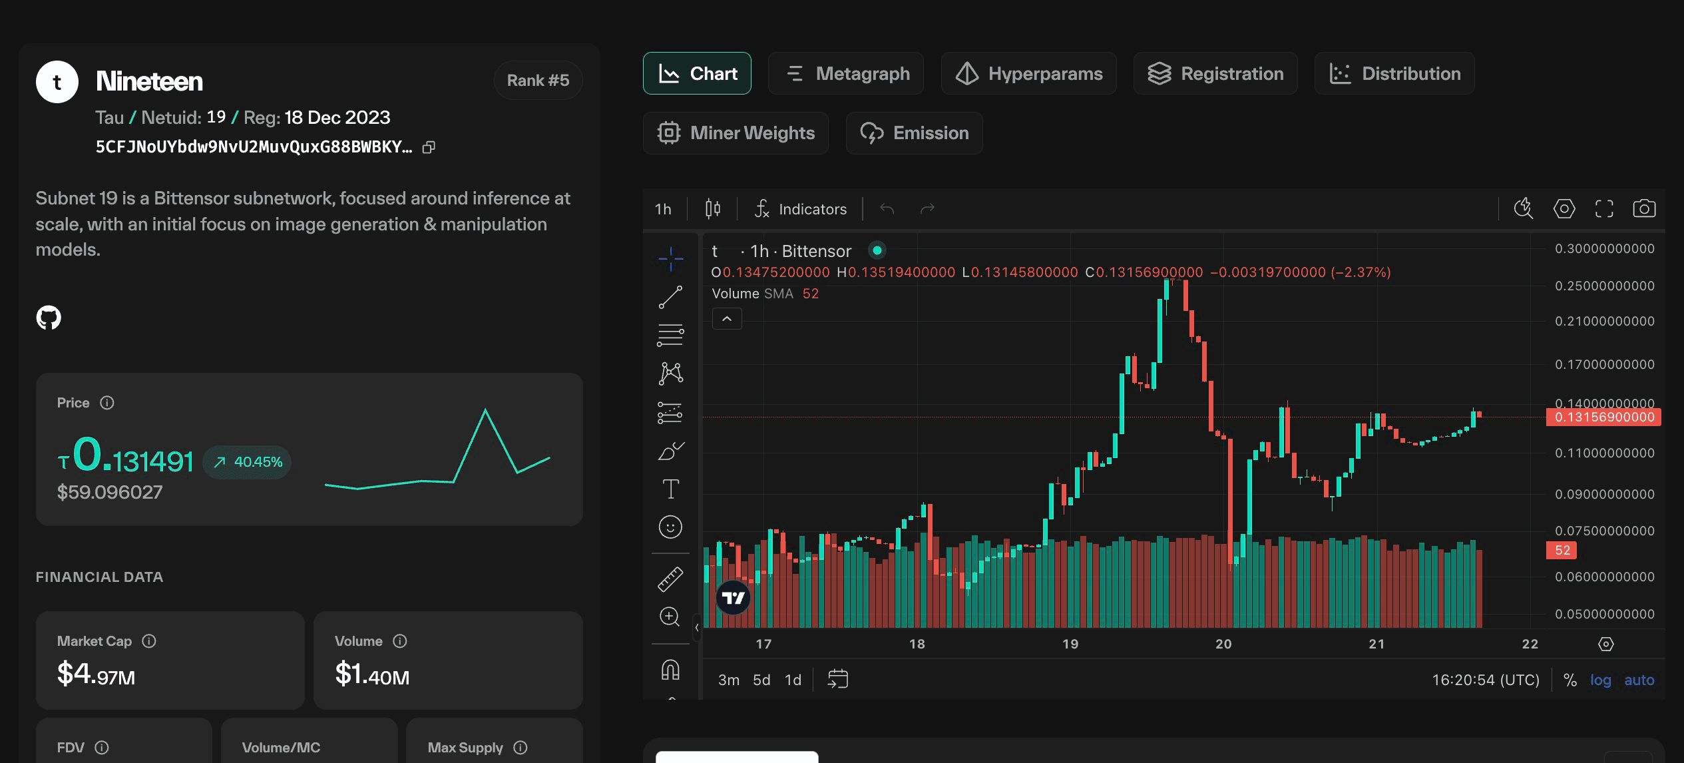Open the Emission tab
Image resolution: width=1684 pixels, height=763 pixels.
pos(914,133)
